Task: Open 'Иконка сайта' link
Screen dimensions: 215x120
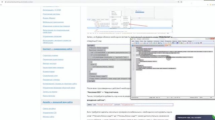Action: tap(48, 117)
